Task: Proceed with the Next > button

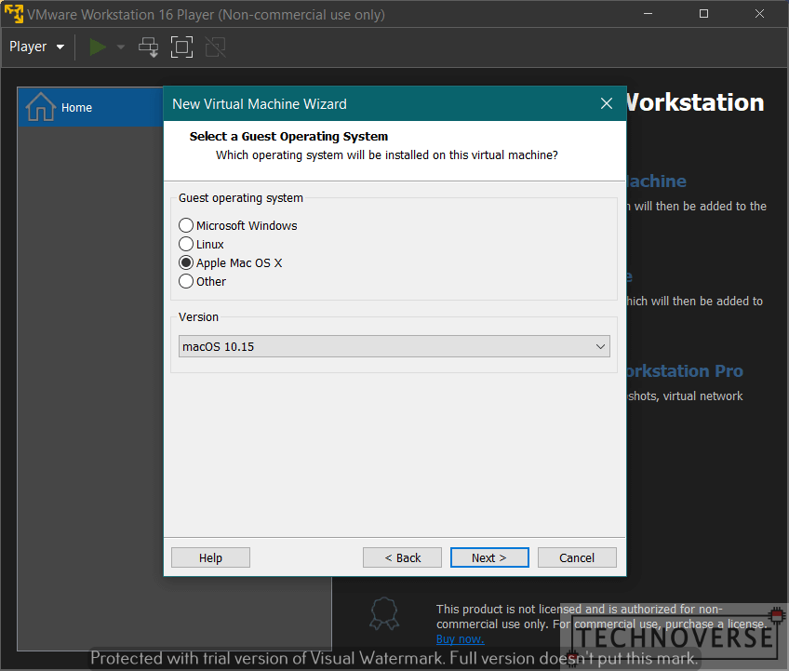Action: pyautogui.click(x=489, y=557)
